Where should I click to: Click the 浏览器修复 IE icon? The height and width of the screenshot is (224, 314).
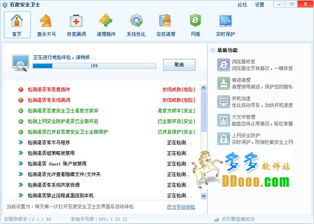(223, 65)
